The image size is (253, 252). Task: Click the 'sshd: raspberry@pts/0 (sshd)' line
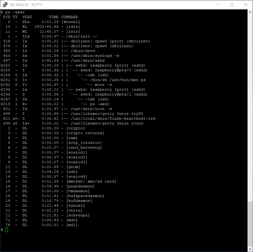[114, 70]
